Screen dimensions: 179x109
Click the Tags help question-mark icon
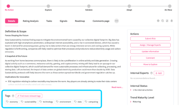pyautogui.click(x=13, y=96)
